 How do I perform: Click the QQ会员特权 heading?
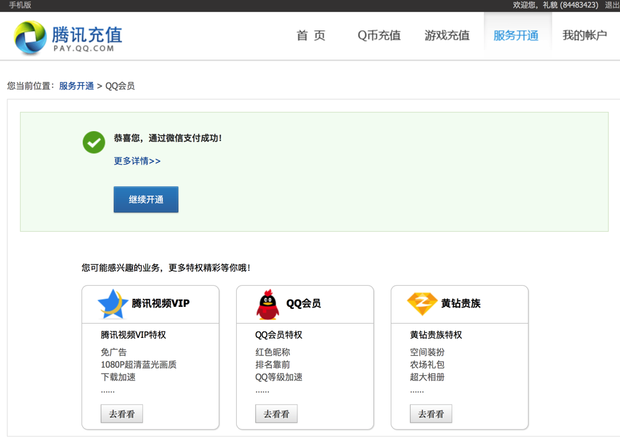click(279, 335)
